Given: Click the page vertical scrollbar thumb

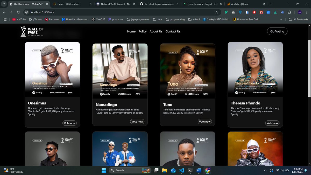Looking at the screenshot, I should pyautogui.click(x=309, y=68).
